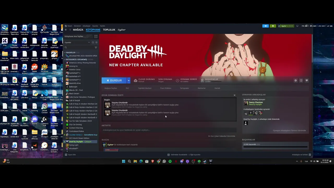Click the magnifier icon in library search
Screen dimensions: 334x188
(66, 47)
